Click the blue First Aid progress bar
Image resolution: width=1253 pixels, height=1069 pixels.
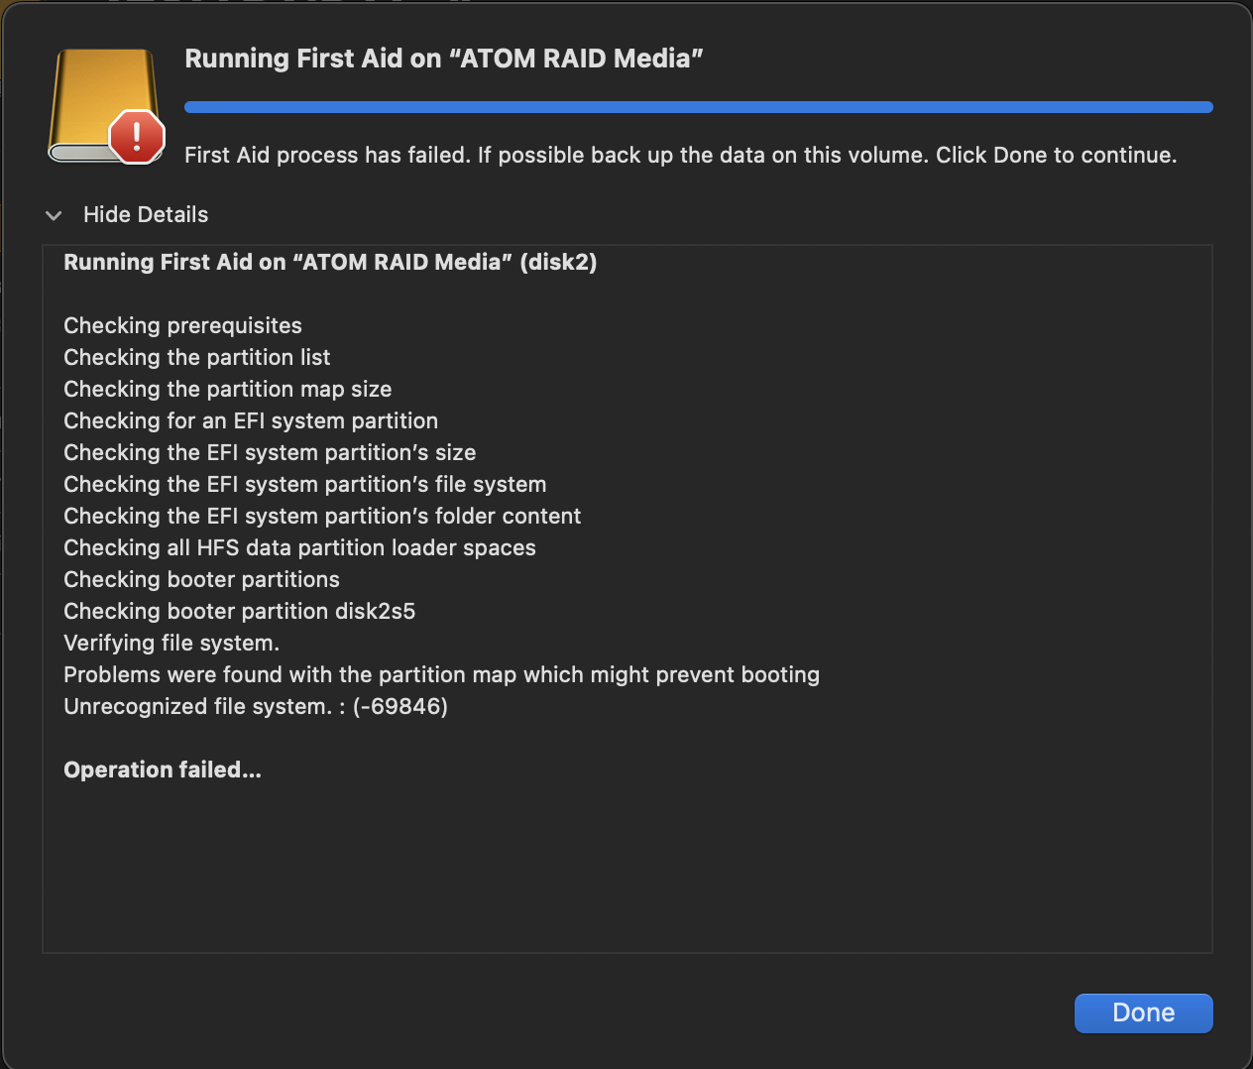coord(698,107)
